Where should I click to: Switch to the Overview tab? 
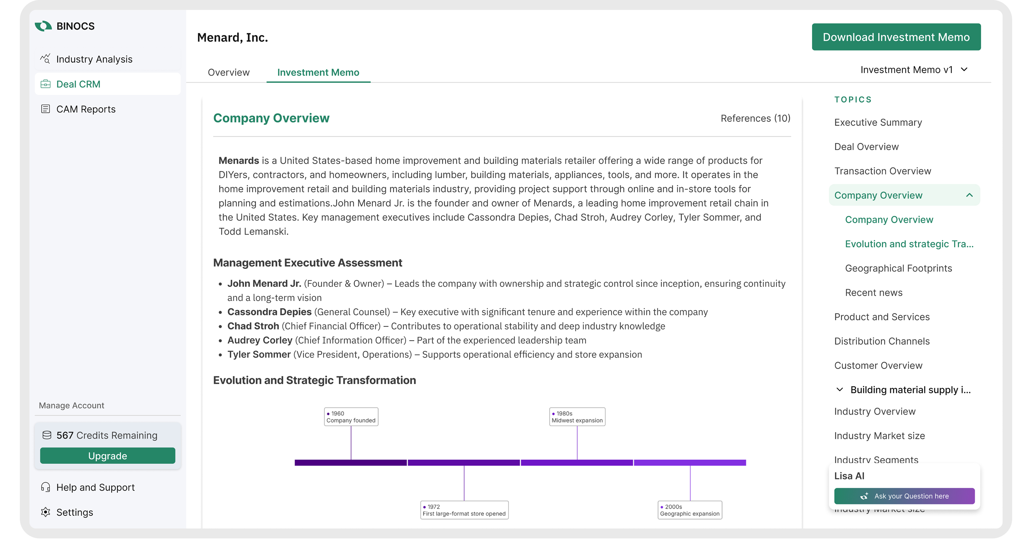(x=228, y=72)
